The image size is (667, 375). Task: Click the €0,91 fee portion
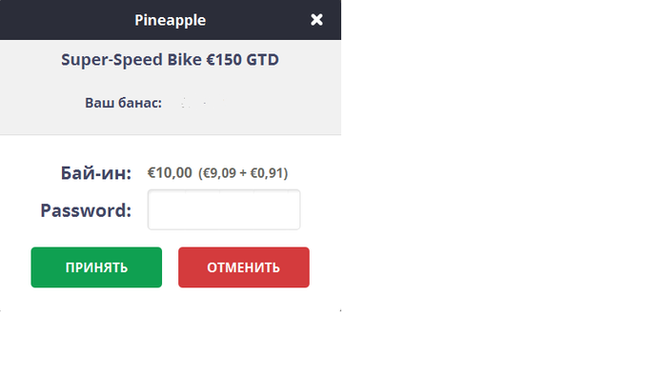pos(267,173)
